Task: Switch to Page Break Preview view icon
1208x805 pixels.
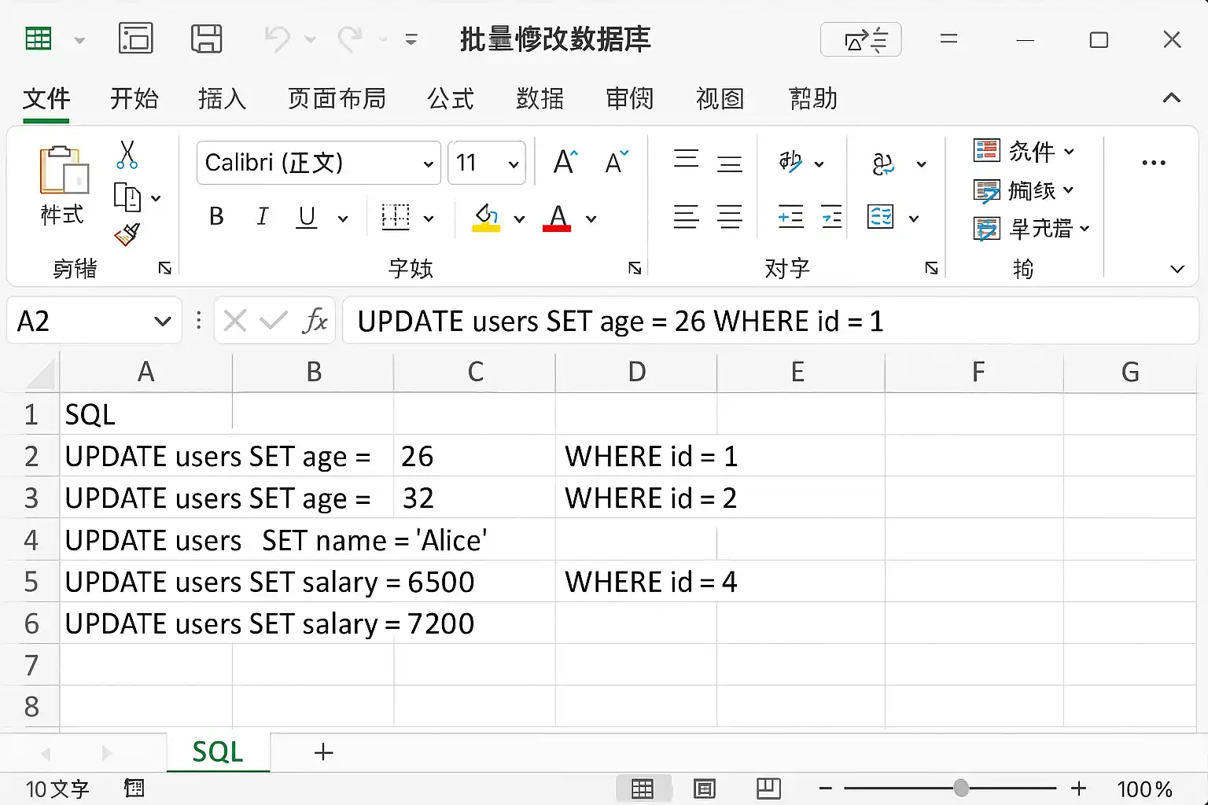Action: [768, 788]
